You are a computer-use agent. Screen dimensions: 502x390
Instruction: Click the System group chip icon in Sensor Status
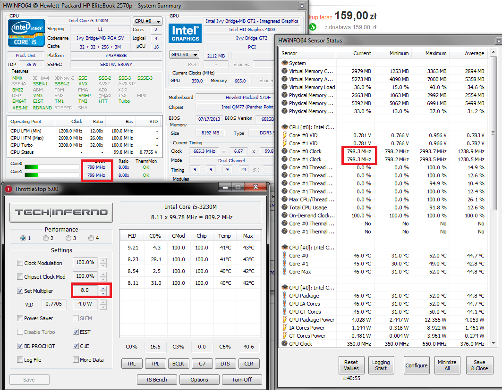pyautogui.click(x=285, y=63)
